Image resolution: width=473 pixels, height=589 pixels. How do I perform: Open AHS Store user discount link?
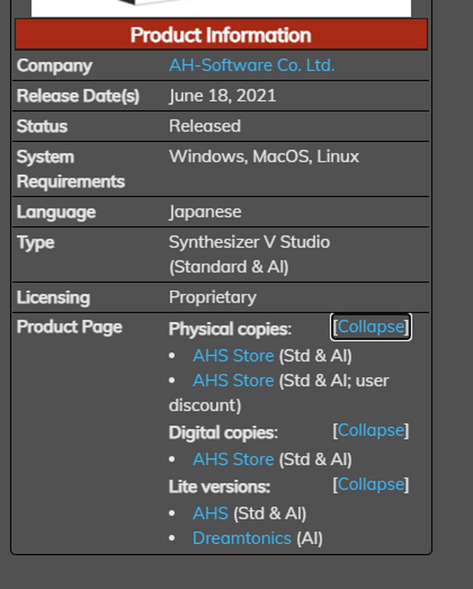(233, 380)
